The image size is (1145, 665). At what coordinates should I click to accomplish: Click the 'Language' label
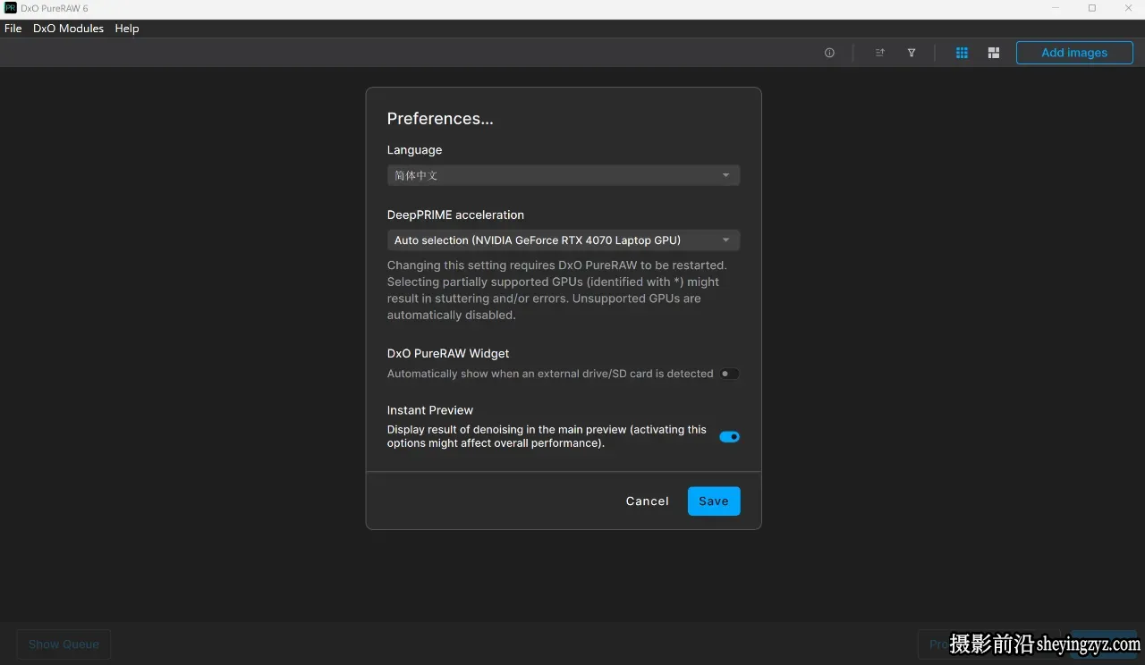(414, 150)
